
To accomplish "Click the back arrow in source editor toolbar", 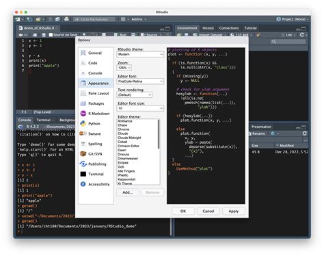I will tap(21, 35).
